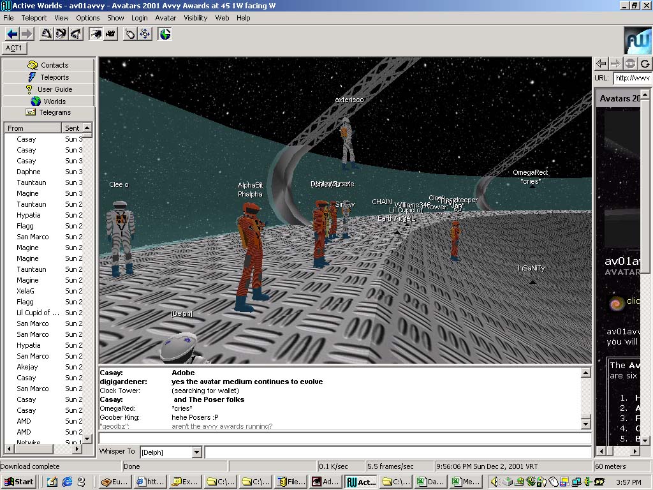Reload the web panel page
Image resolution: width=653 pixels, height=490 pixels.
[645, 63]
